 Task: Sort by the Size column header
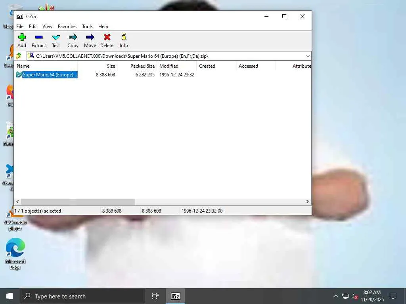click(x=98, y=66)
